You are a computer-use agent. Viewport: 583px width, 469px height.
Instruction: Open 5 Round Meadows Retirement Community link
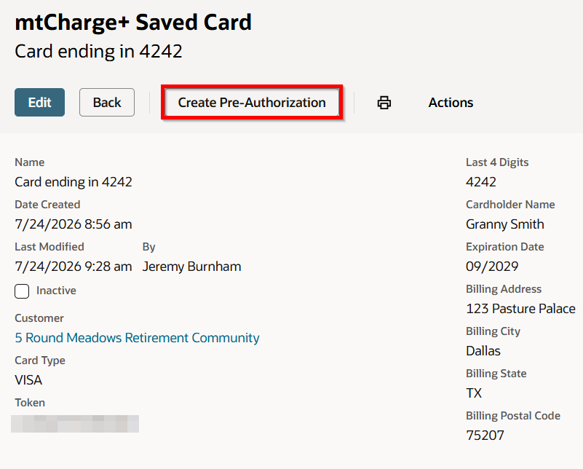[137, 338]
